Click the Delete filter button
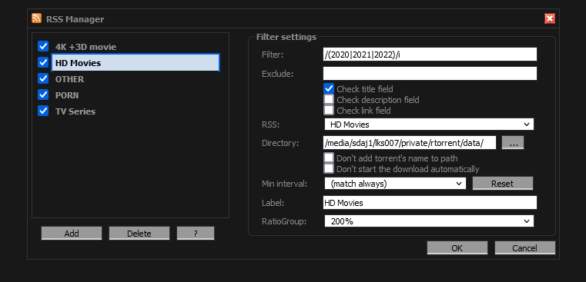Screen dimensions: 586x282 pos(139,234)
